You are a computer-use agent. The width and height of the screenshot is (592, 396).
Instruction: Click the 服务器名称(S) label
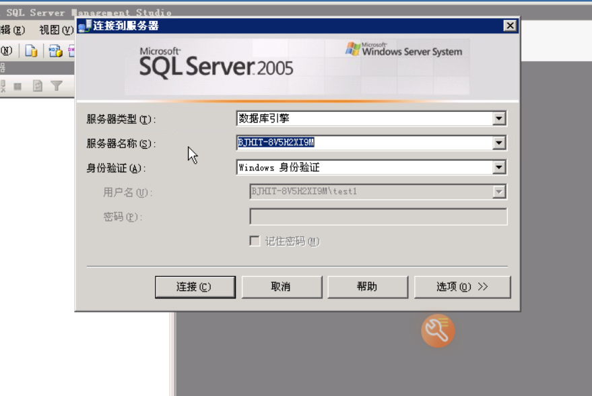click(x=121, y=143)
